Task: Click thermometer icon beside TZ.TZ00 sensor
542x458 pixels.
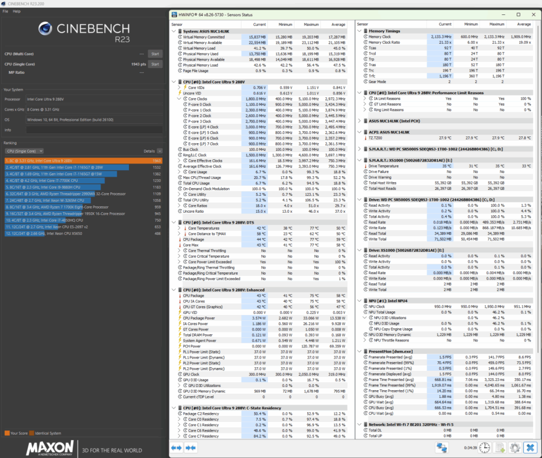Action: coord(366,138)
